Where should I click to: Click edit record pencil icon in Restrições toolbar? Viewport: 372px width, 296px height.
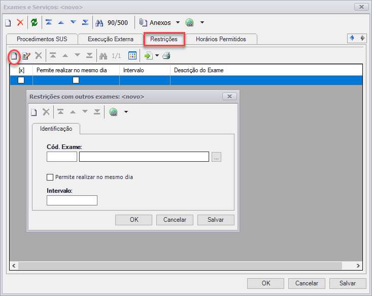point(26,56)
